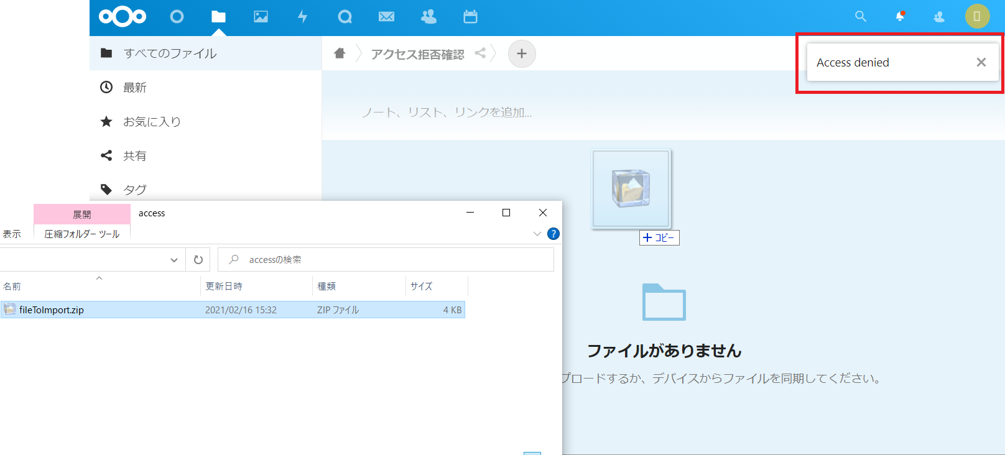This screenshot has width=1005, height=455.
Task: Click the note text field ノート、リスト、リンクを追加
Action: (x=447, y=113)
